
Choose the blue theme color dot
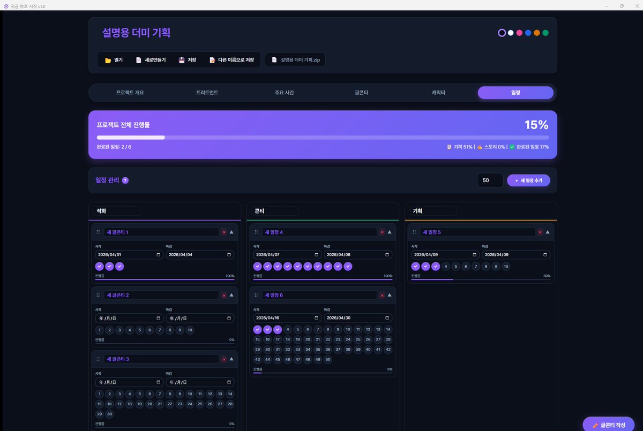point(528,33)
